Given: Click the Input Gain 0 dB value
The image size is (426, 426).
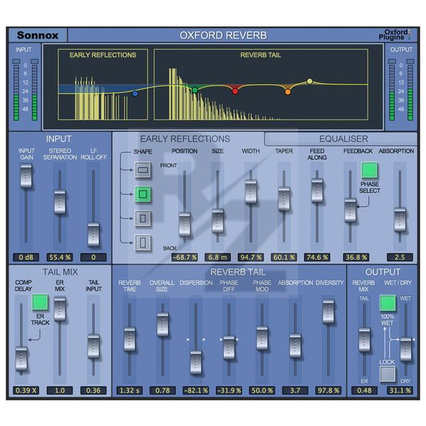Looking at the screenshot, I should (26, 257).
